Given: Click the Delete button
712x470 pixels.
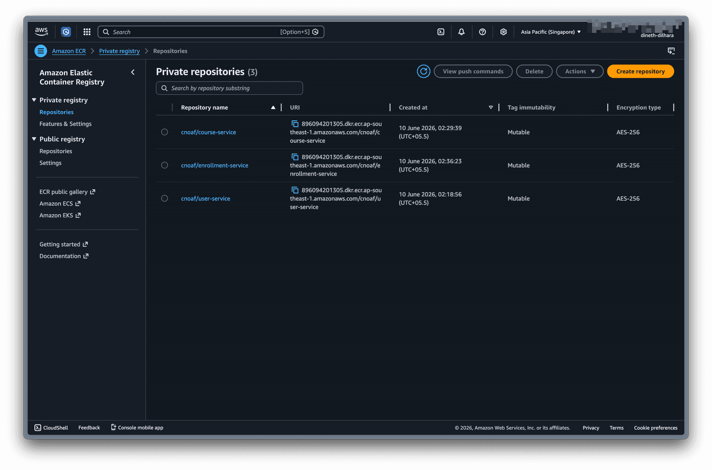Looking at the screenshot, I should [x=534, y=71].
